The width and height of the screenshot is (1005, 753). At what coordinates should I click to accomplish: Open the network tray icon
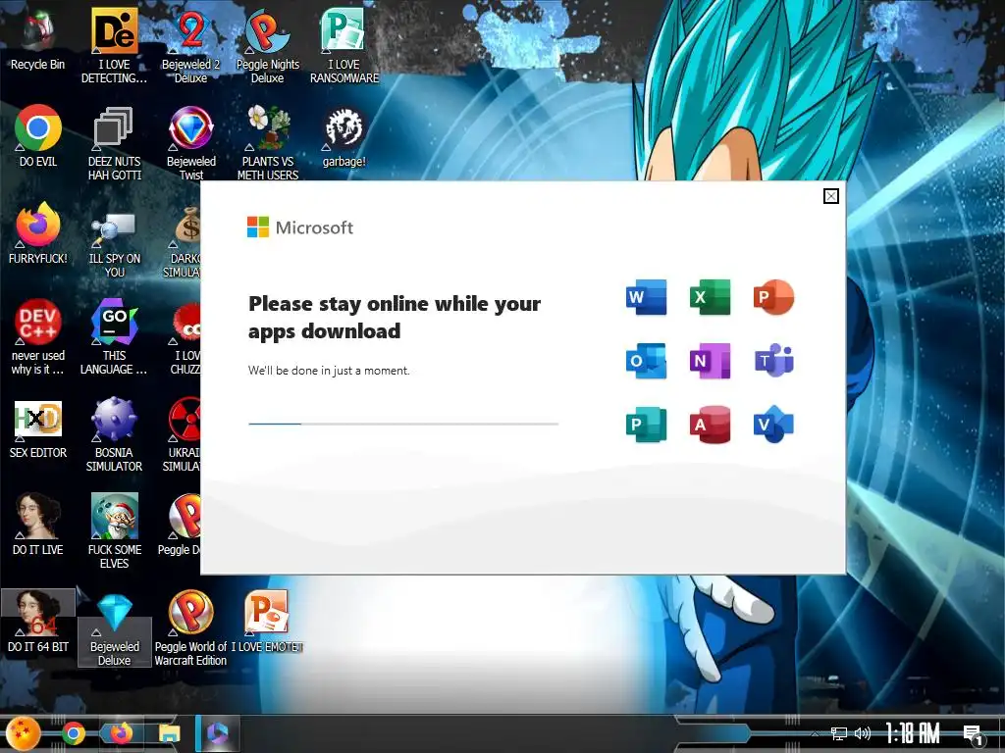tap(838, 733)
